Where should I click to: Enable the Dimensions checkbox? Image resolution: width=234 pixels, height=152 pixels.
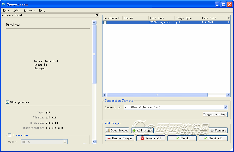[10, 135]
